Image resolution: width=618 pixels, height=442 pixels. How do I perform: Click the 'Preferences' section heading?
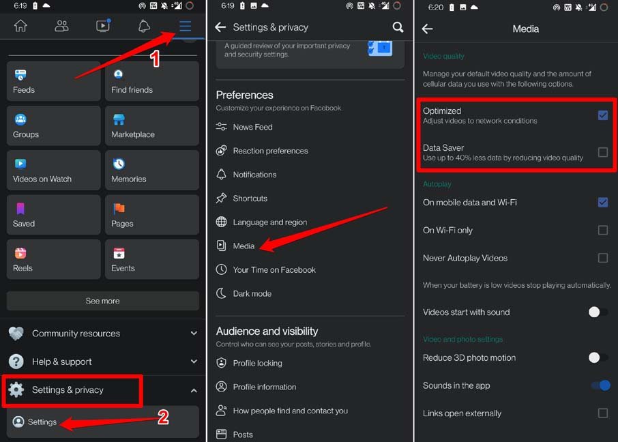click(x=244, y=95)
